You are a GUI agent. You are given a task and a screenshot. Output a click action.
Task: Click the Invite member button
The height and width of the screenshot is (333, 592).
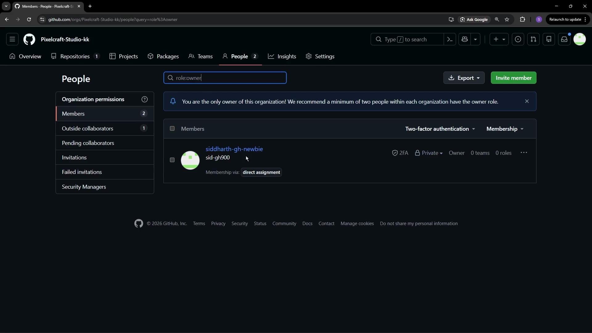513,78
